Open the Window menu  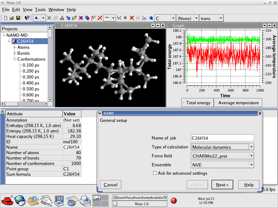coord(56,10)
